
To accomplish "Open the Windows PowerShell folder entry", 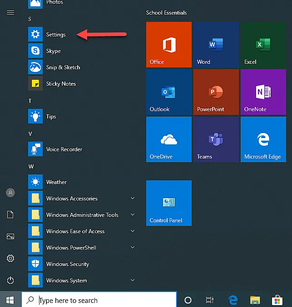I will 82,247.
